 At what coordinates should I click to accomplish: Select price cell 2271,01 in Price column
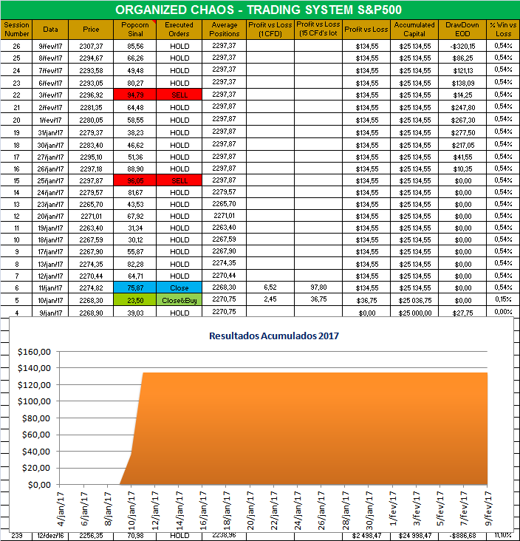(91, 216)
